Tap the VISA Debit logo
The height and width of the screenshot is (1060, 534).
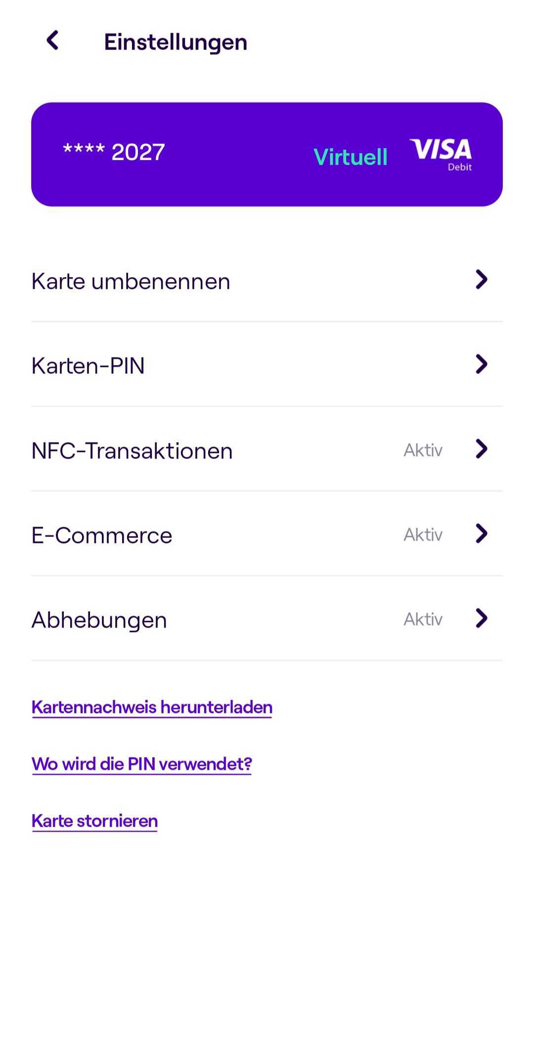(x=441, y=154)
